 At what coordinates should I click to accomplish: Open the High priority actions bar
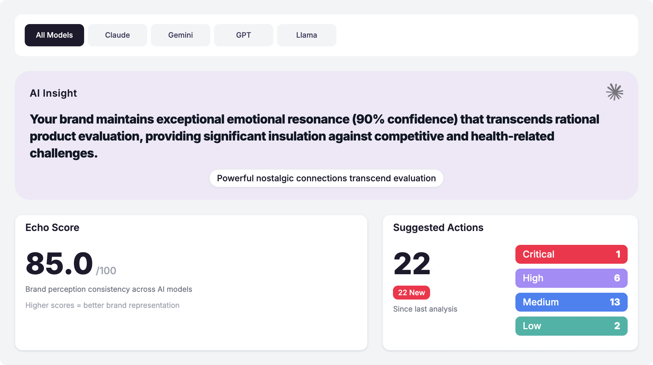[571, 278]
